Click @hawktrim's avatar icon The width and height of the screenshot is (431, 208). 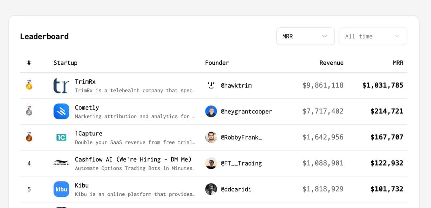[211, 85]
